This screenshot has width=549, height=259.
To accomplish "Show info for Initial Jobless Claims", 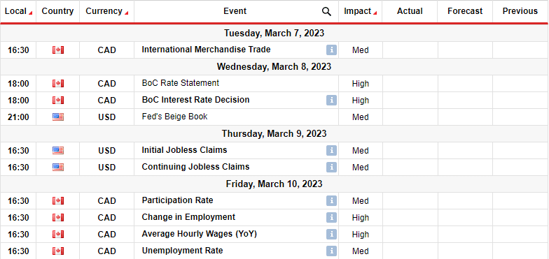I will [332, 151].
